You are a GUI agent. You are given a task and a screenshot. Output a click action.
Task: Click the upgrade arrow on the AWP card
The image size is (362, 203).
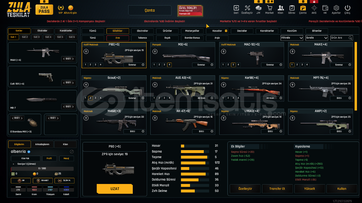click(292, 118)
